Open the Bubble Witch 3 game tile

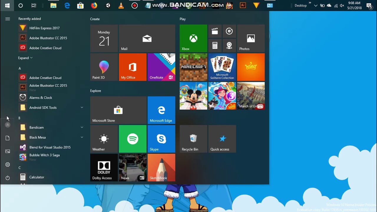pyautogui.click(x=222, y=96)
